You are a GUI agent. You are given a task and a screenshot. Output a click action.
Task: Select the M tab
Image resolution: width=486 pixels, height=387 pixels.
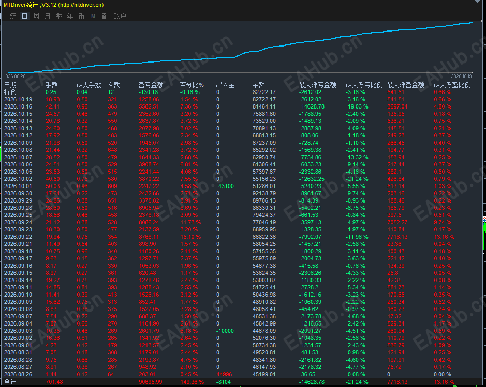93,16
